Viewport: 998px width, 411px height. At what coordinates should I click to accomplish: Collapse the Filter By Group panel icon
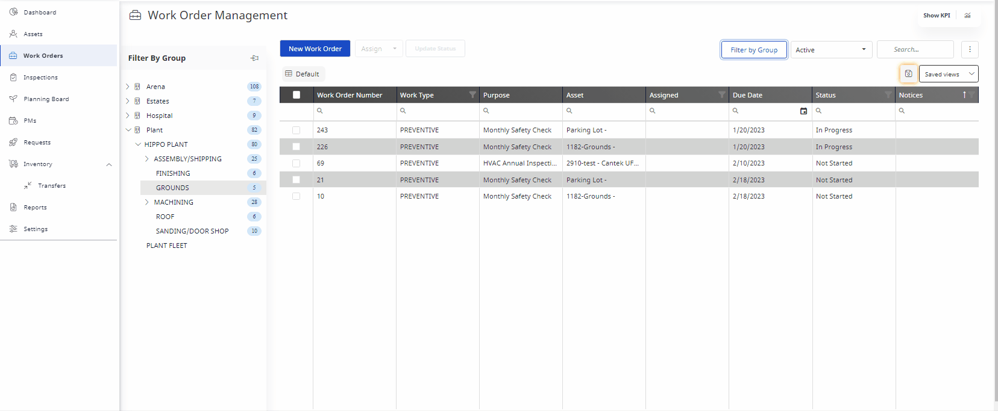(255, 58)
